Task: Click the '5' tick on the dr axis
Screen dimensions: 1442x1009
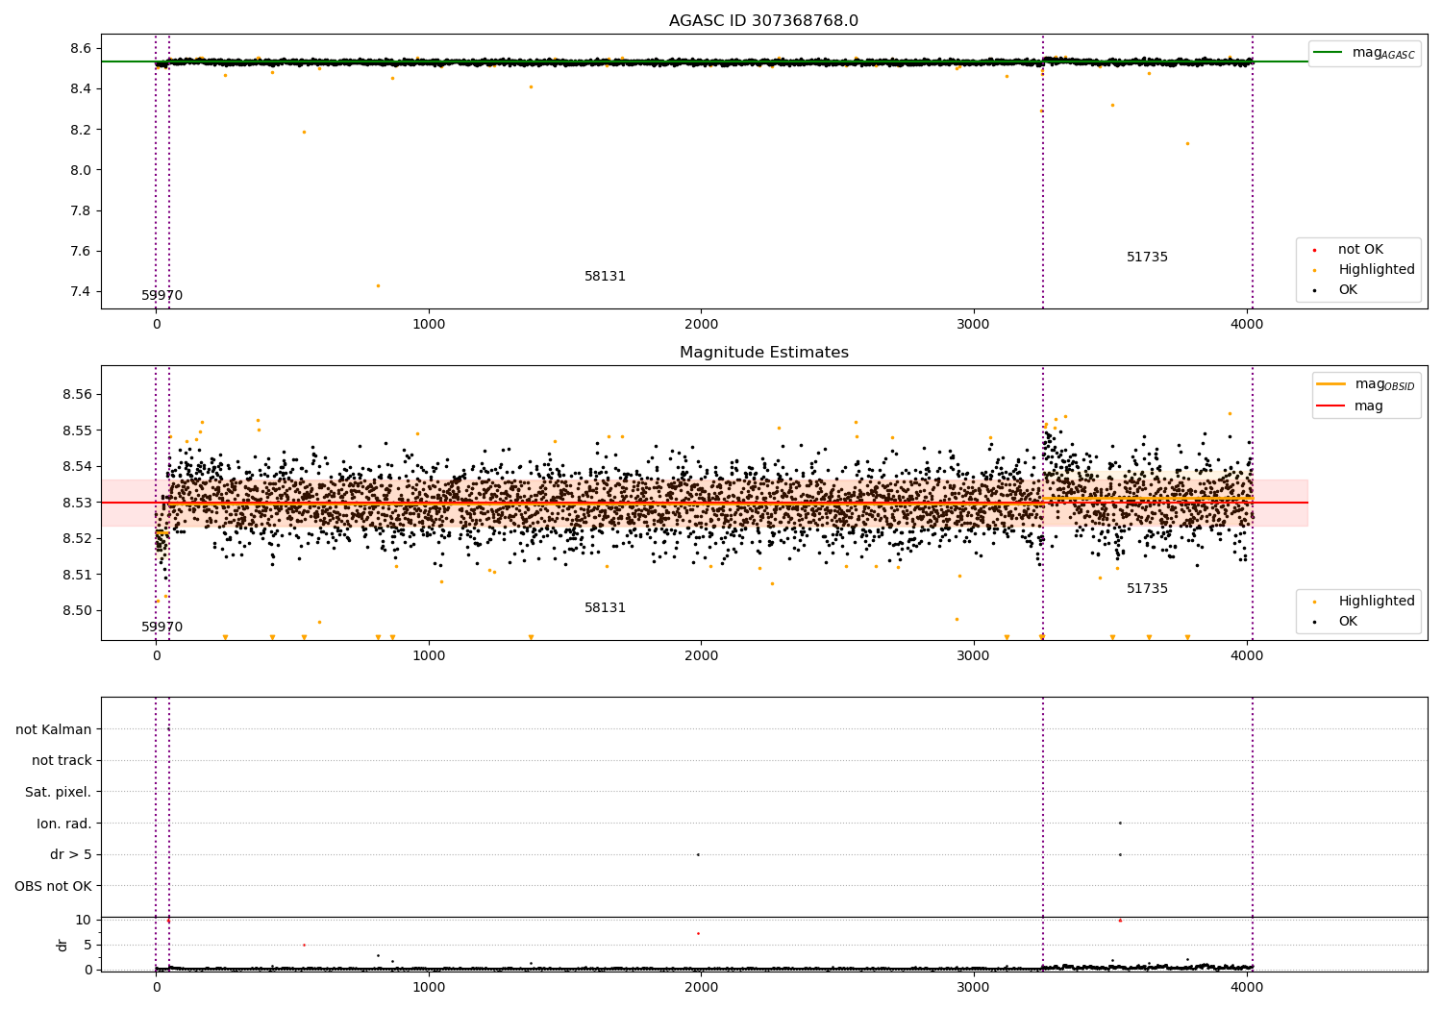Action: coord(87,946)
